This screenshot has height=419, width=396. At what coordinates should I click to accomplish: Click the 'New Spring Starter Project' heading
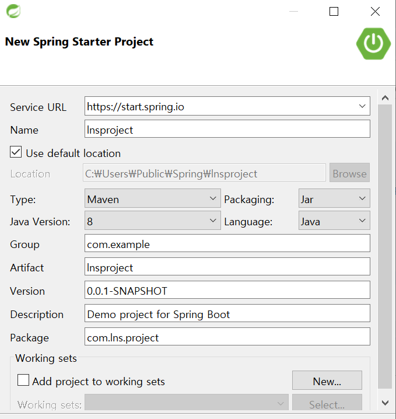click(79, 41)
